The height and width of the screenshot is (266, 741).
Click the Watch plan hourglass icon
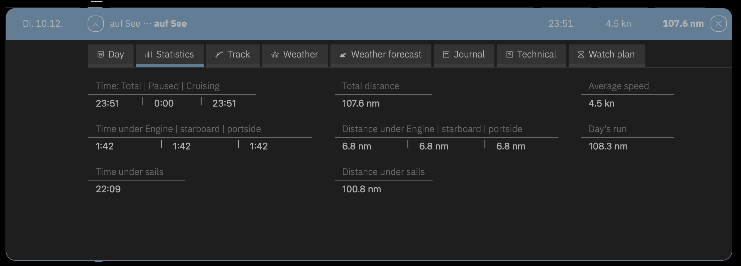coord(581,55)
